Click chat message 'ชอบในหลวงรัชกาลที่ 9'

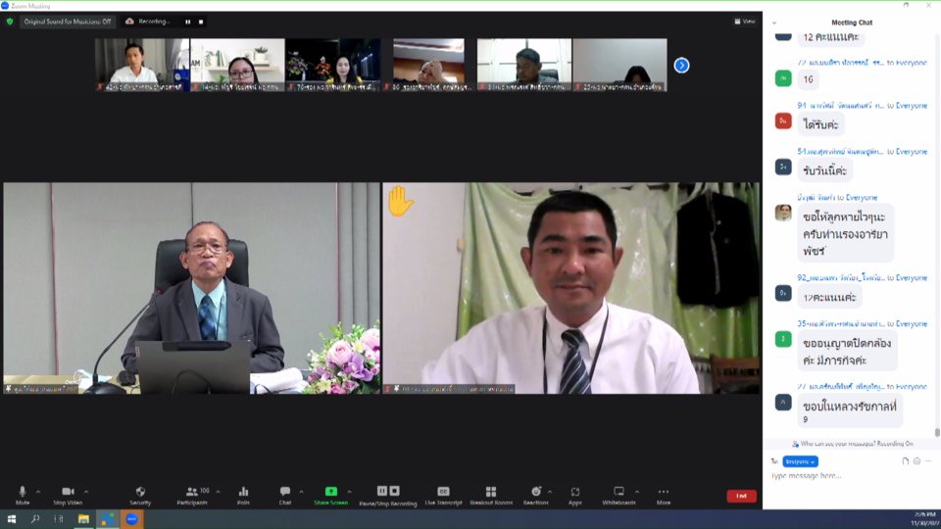point(850,410)
